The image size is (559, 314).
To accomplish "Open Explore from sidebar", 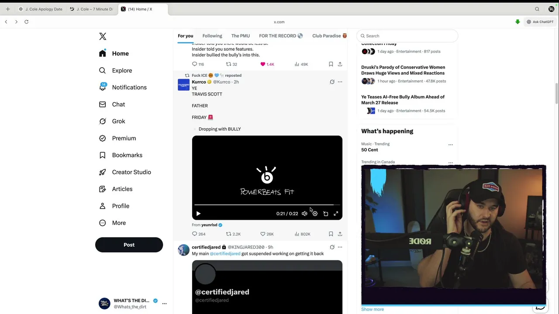I will click(x=115, y=71).
